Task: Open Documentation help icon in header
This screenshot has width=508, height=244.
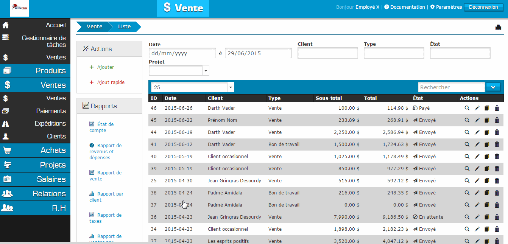Action: click(386, 7)
